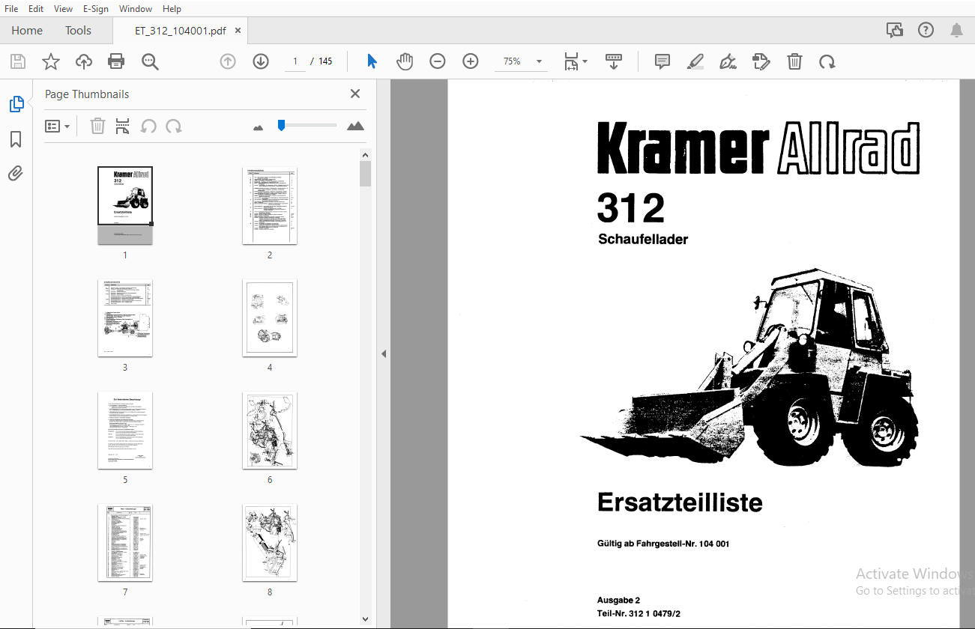
Task: Select the page 4 thumbnail
Action: click(x=270, y=317)
